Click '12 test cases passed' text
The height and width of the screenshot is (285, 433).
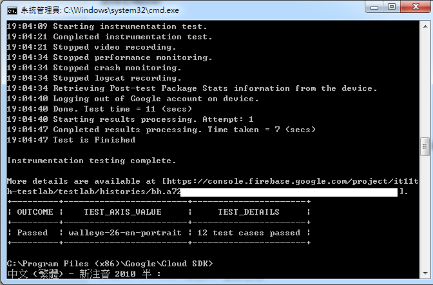pos(249,233)
